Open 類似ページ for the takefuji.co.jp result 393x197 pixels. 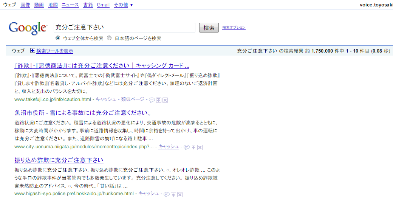(133, 99)
